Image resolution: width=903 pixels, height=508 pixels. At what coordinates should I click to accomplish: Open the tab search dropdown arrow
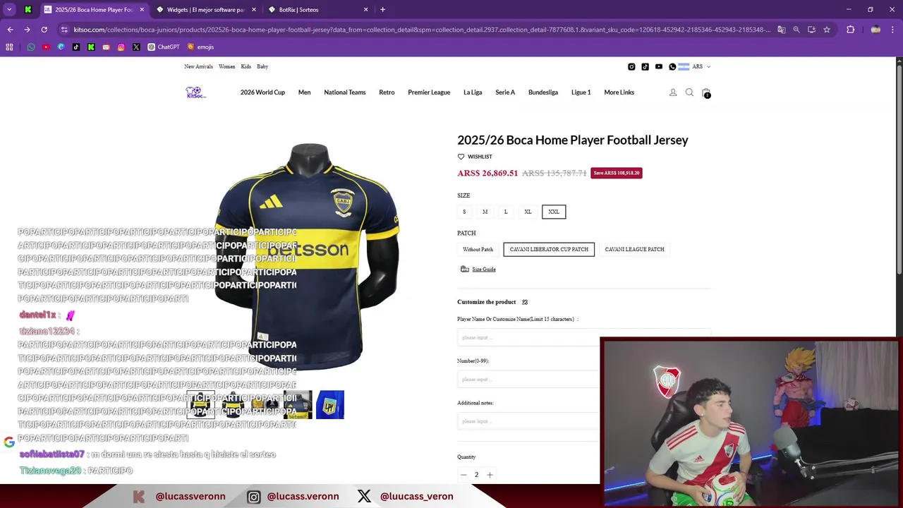tap(9, 9)
